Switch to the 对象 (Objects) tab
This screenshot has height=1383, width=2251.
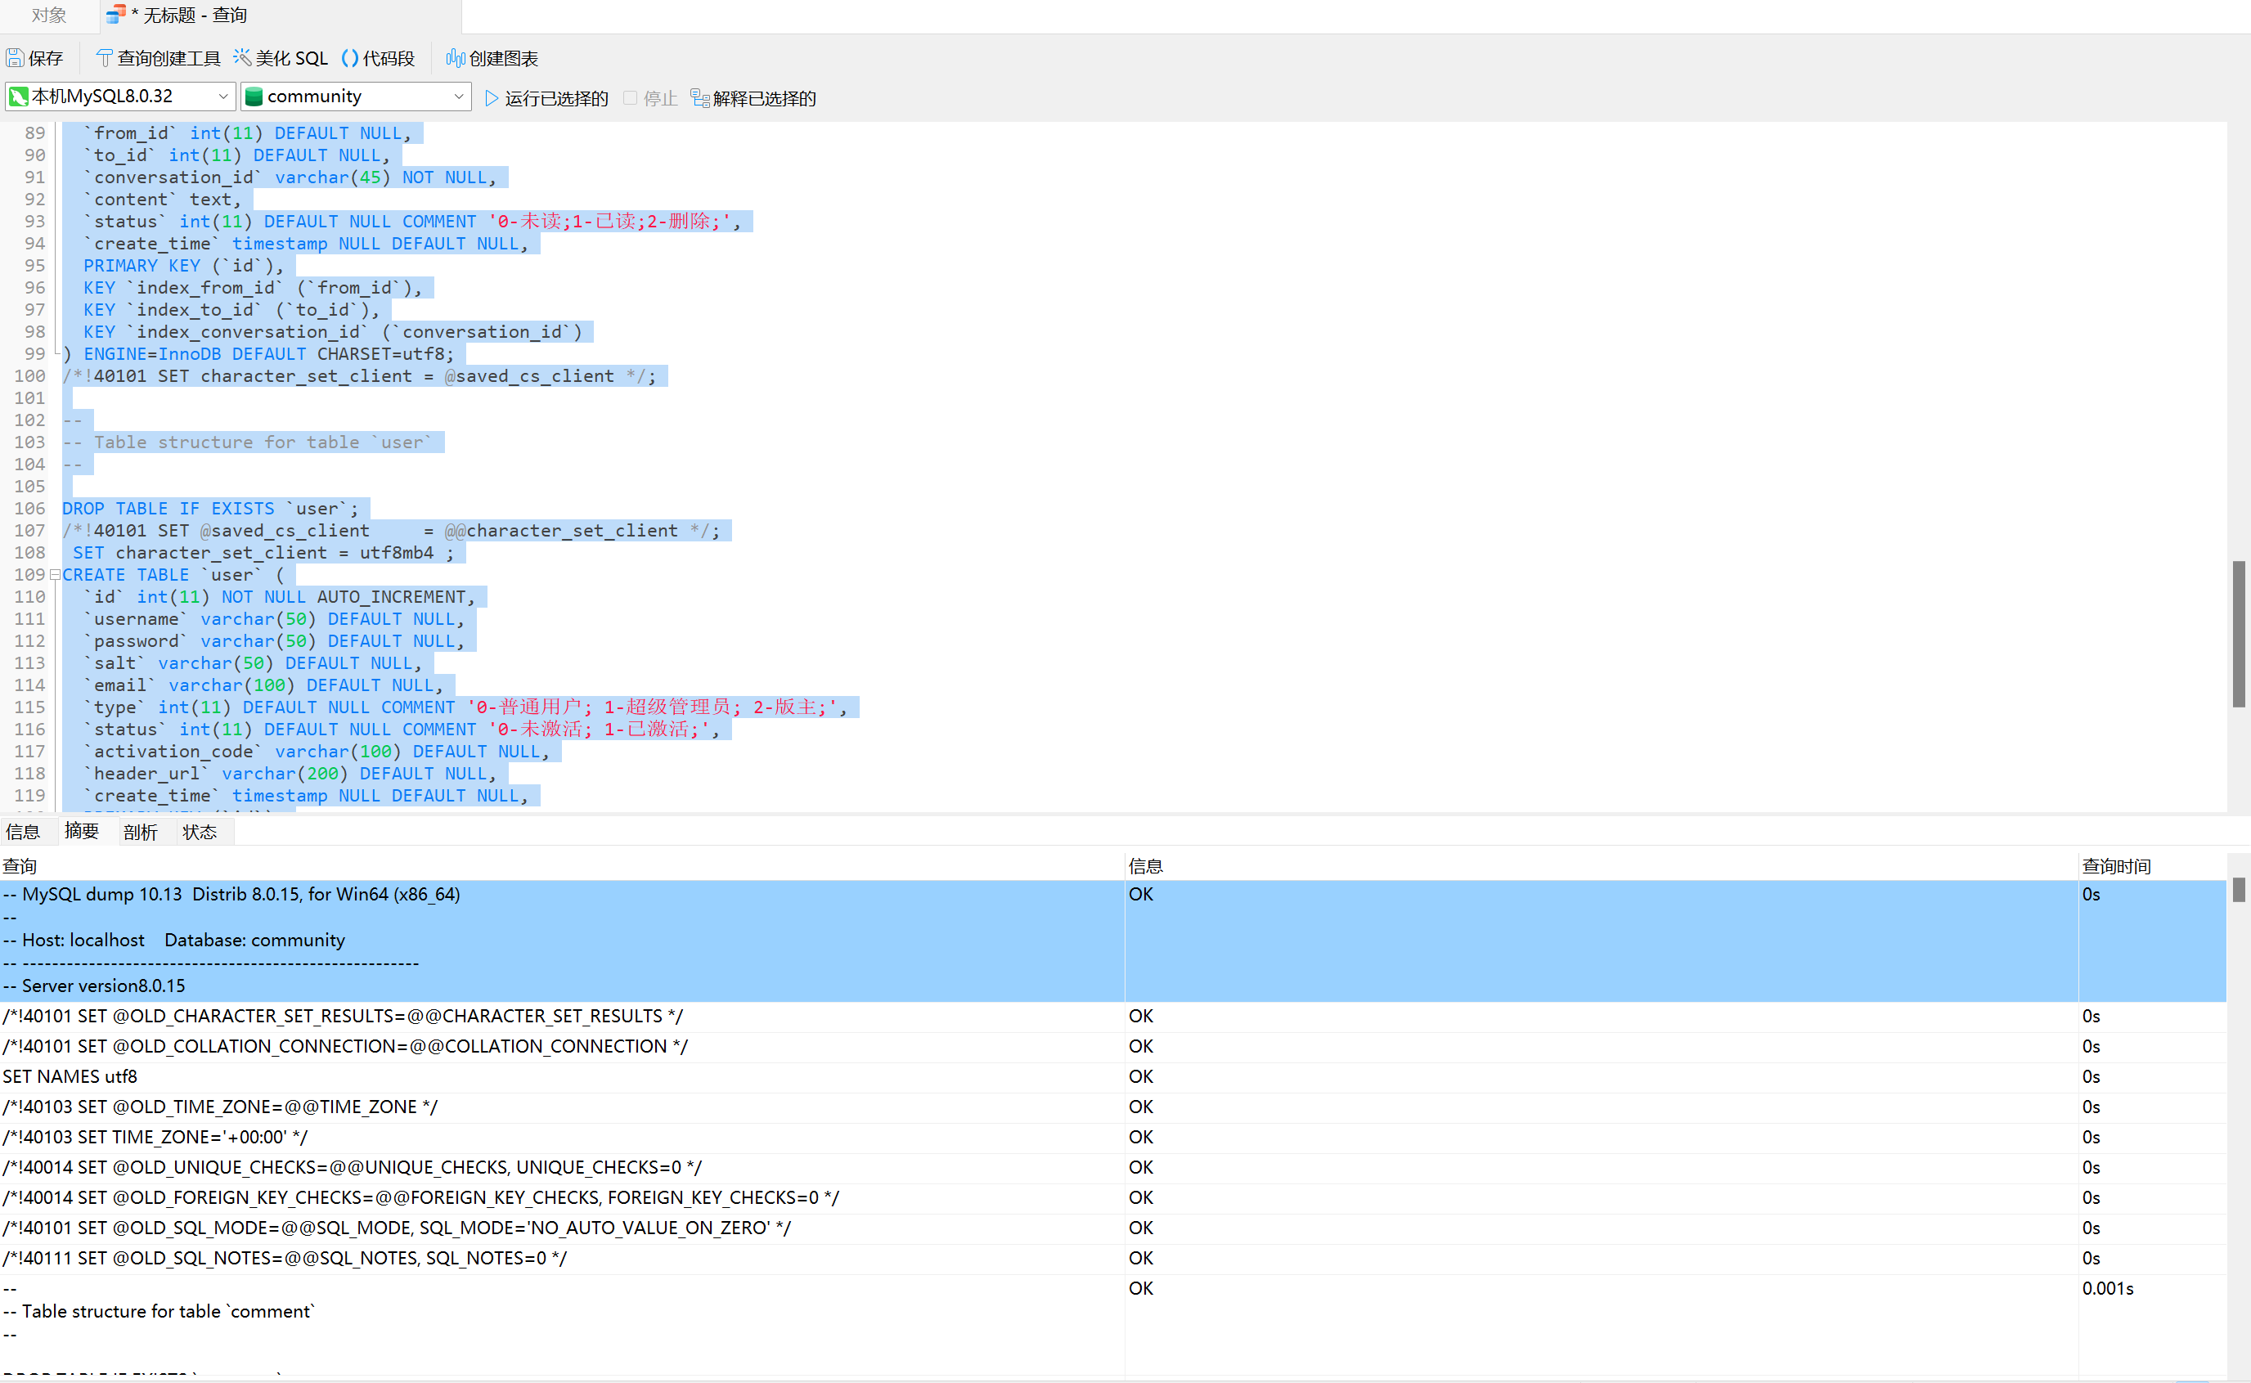[x=48, y=16]
